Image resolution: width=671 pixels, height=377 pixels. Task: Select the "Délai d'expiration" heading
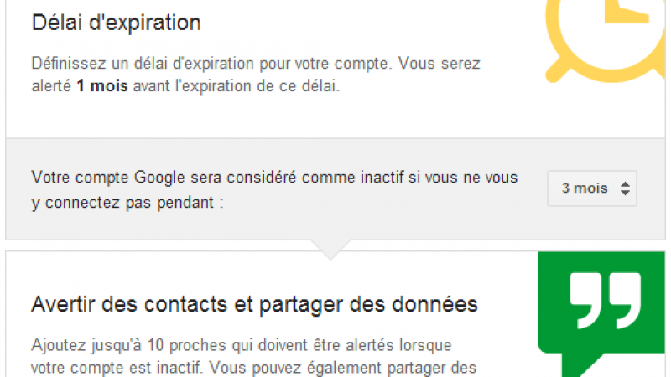[117, 23]
